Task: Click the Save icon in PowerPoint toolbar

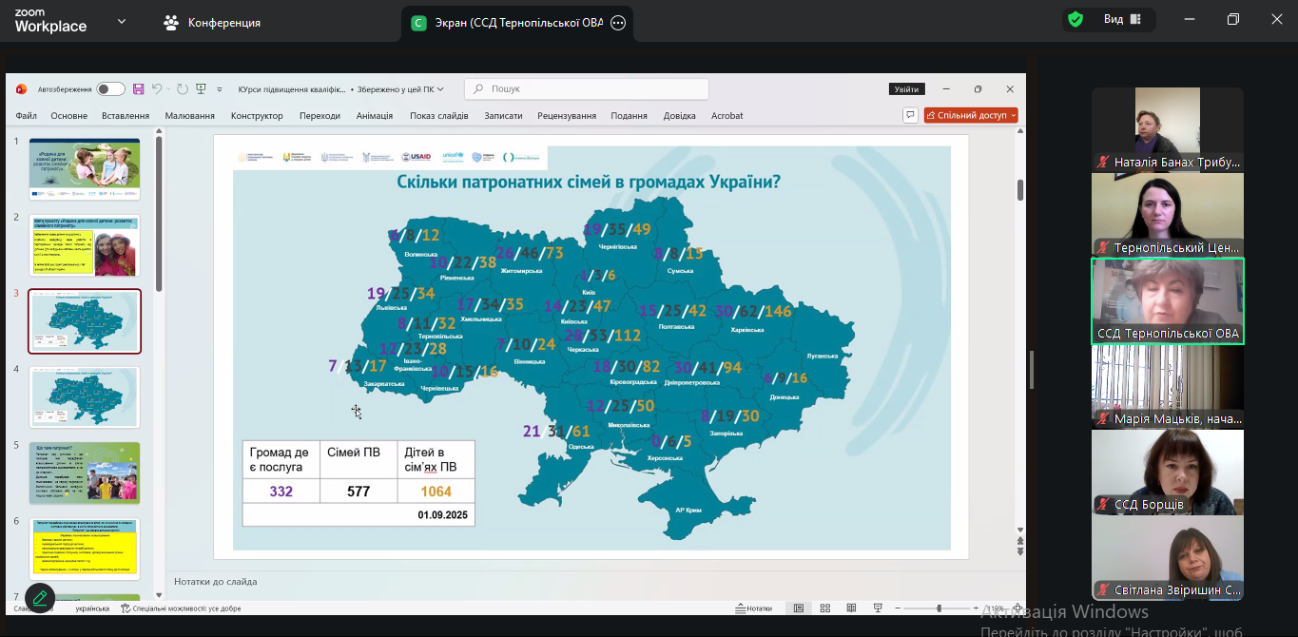Action: click(139, 89)
